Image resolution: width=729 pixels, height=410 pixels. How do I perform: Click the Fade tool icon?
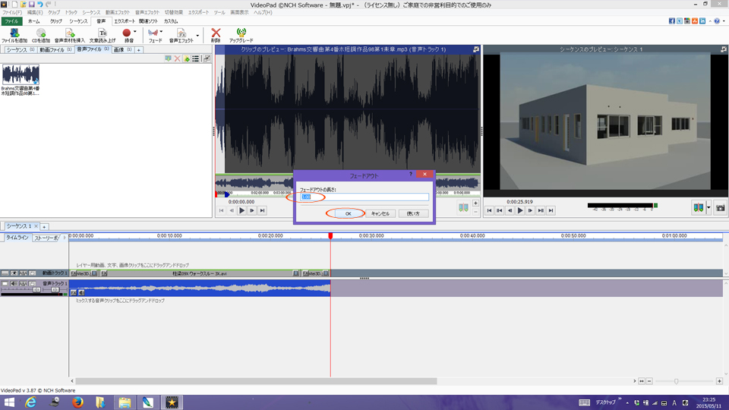[x=153, y=33]
